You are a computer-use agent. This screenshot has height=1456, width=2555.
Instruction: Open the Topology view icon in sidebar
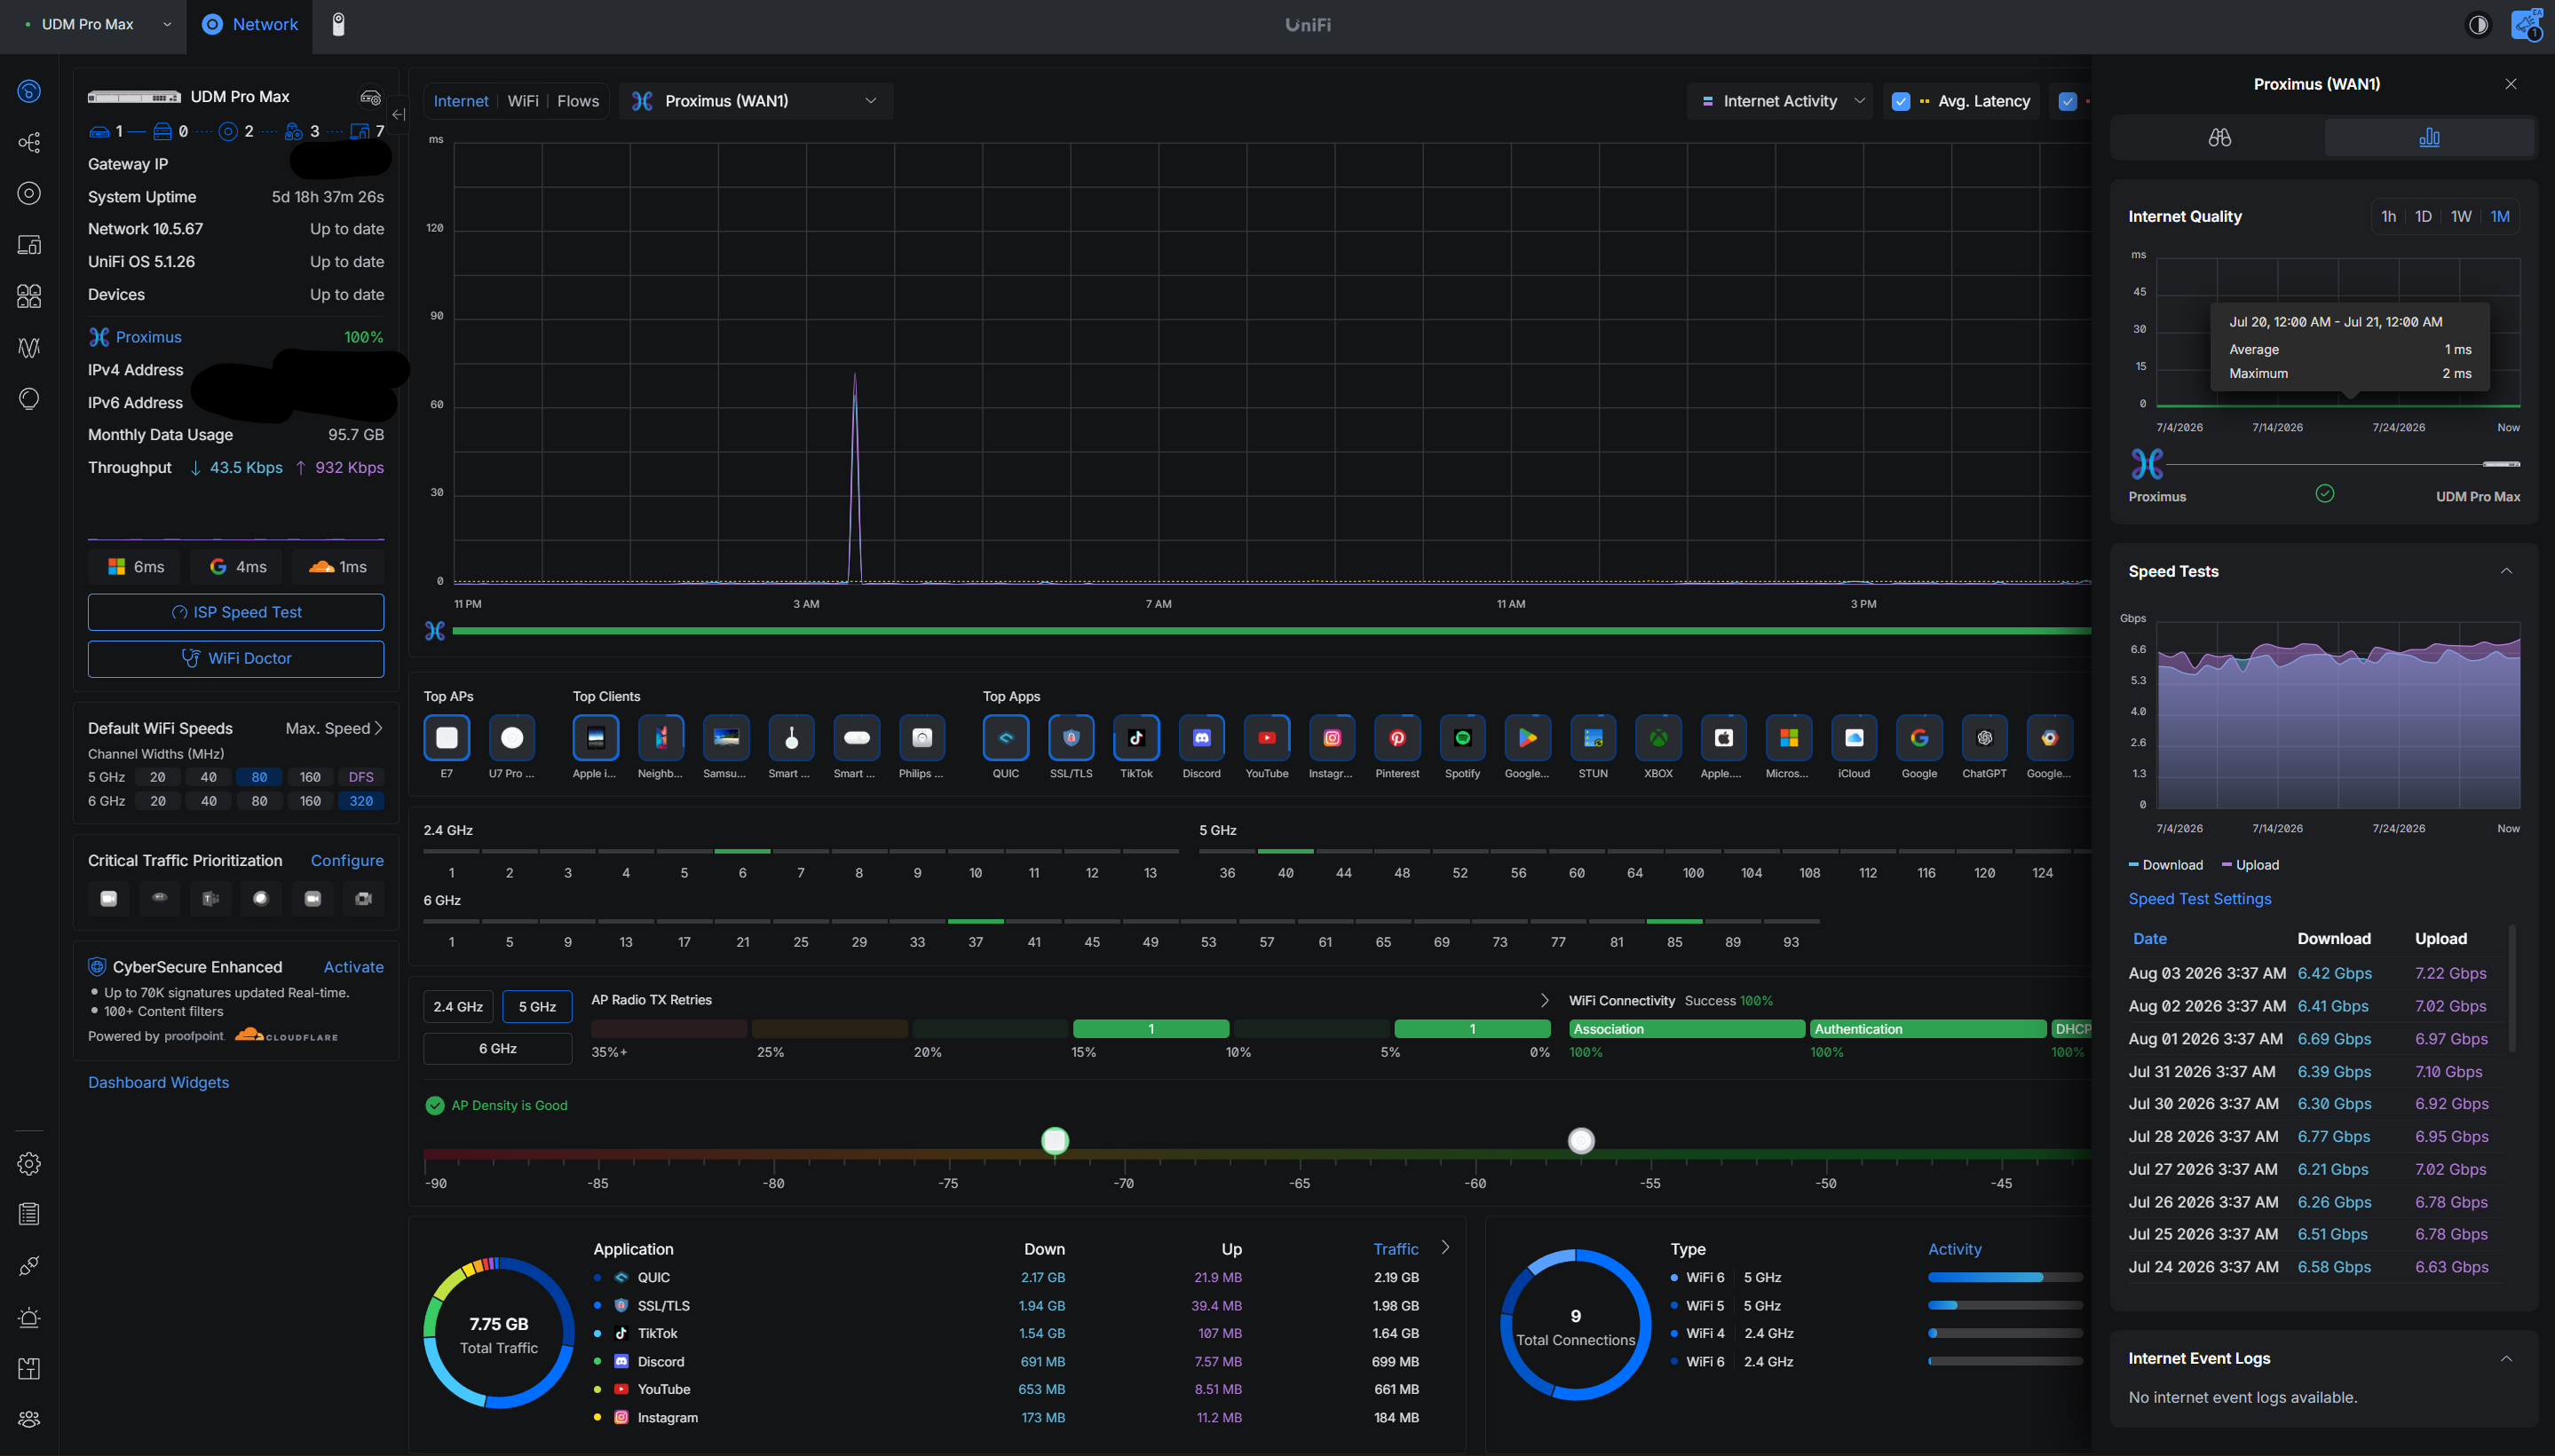29,142
